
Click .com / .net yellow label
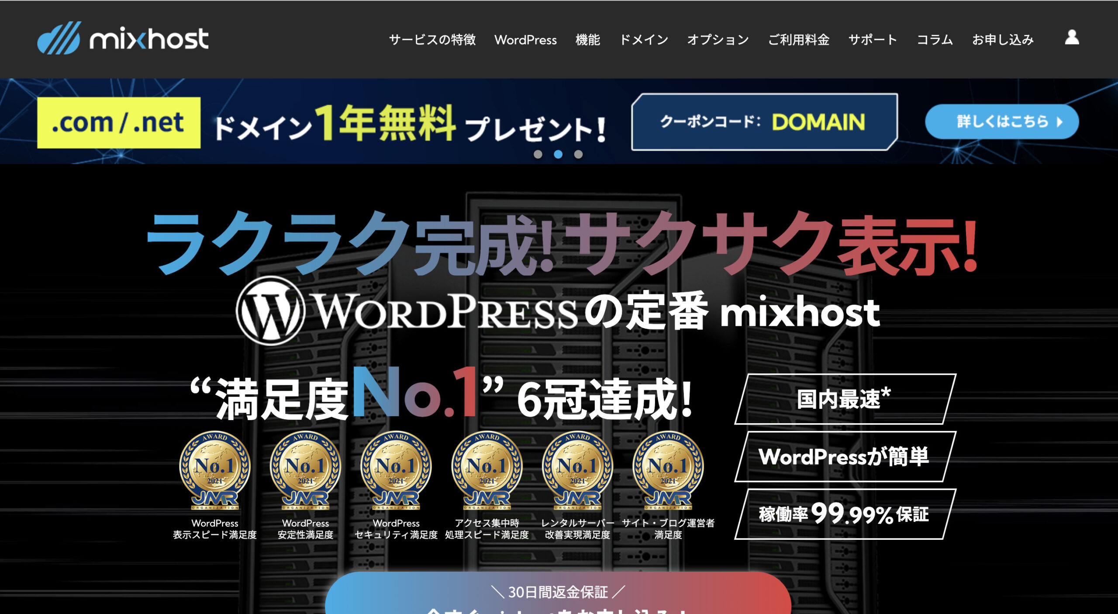pyautogui.click(x=119, y=123)
